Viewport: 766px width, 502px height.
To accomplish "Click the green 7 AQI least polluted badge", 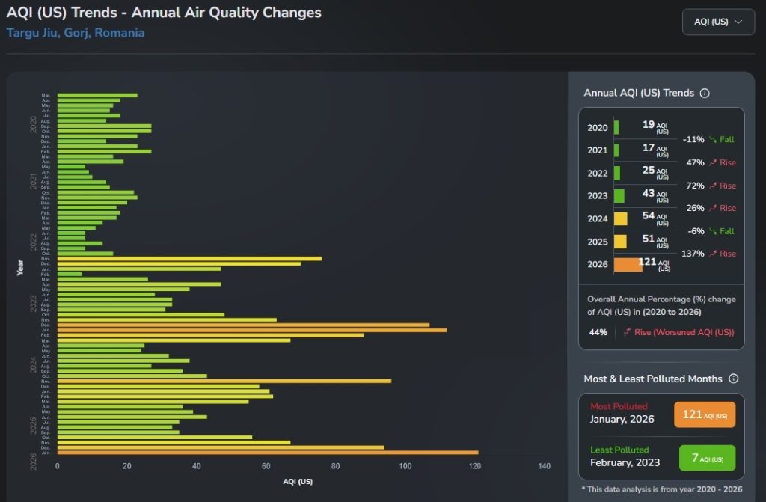I will coord(707,458).
